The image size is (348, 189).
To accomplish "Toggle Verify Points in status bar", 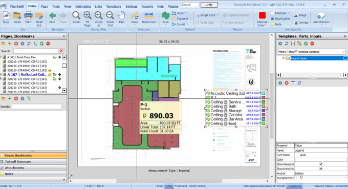I will (x=197, y=186).
